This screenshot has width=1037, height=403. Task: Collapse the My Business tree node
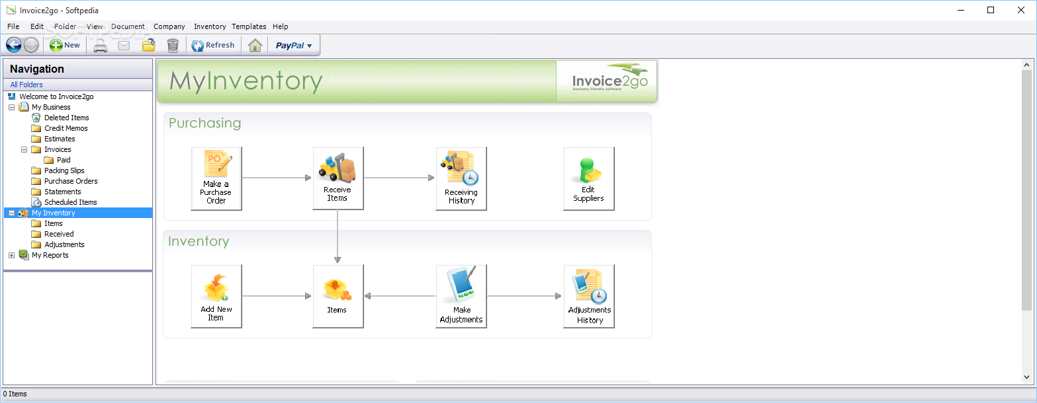[11, 107]
